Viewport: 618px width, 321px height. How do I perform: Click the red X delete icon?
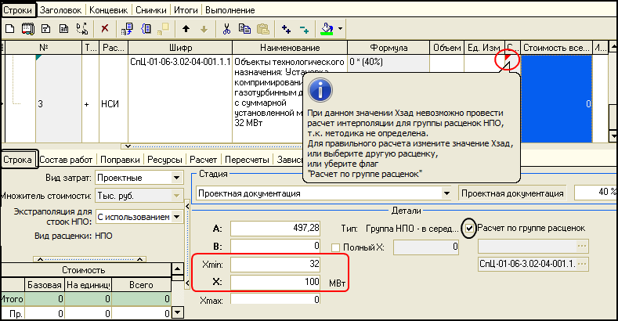coord(105,29)
